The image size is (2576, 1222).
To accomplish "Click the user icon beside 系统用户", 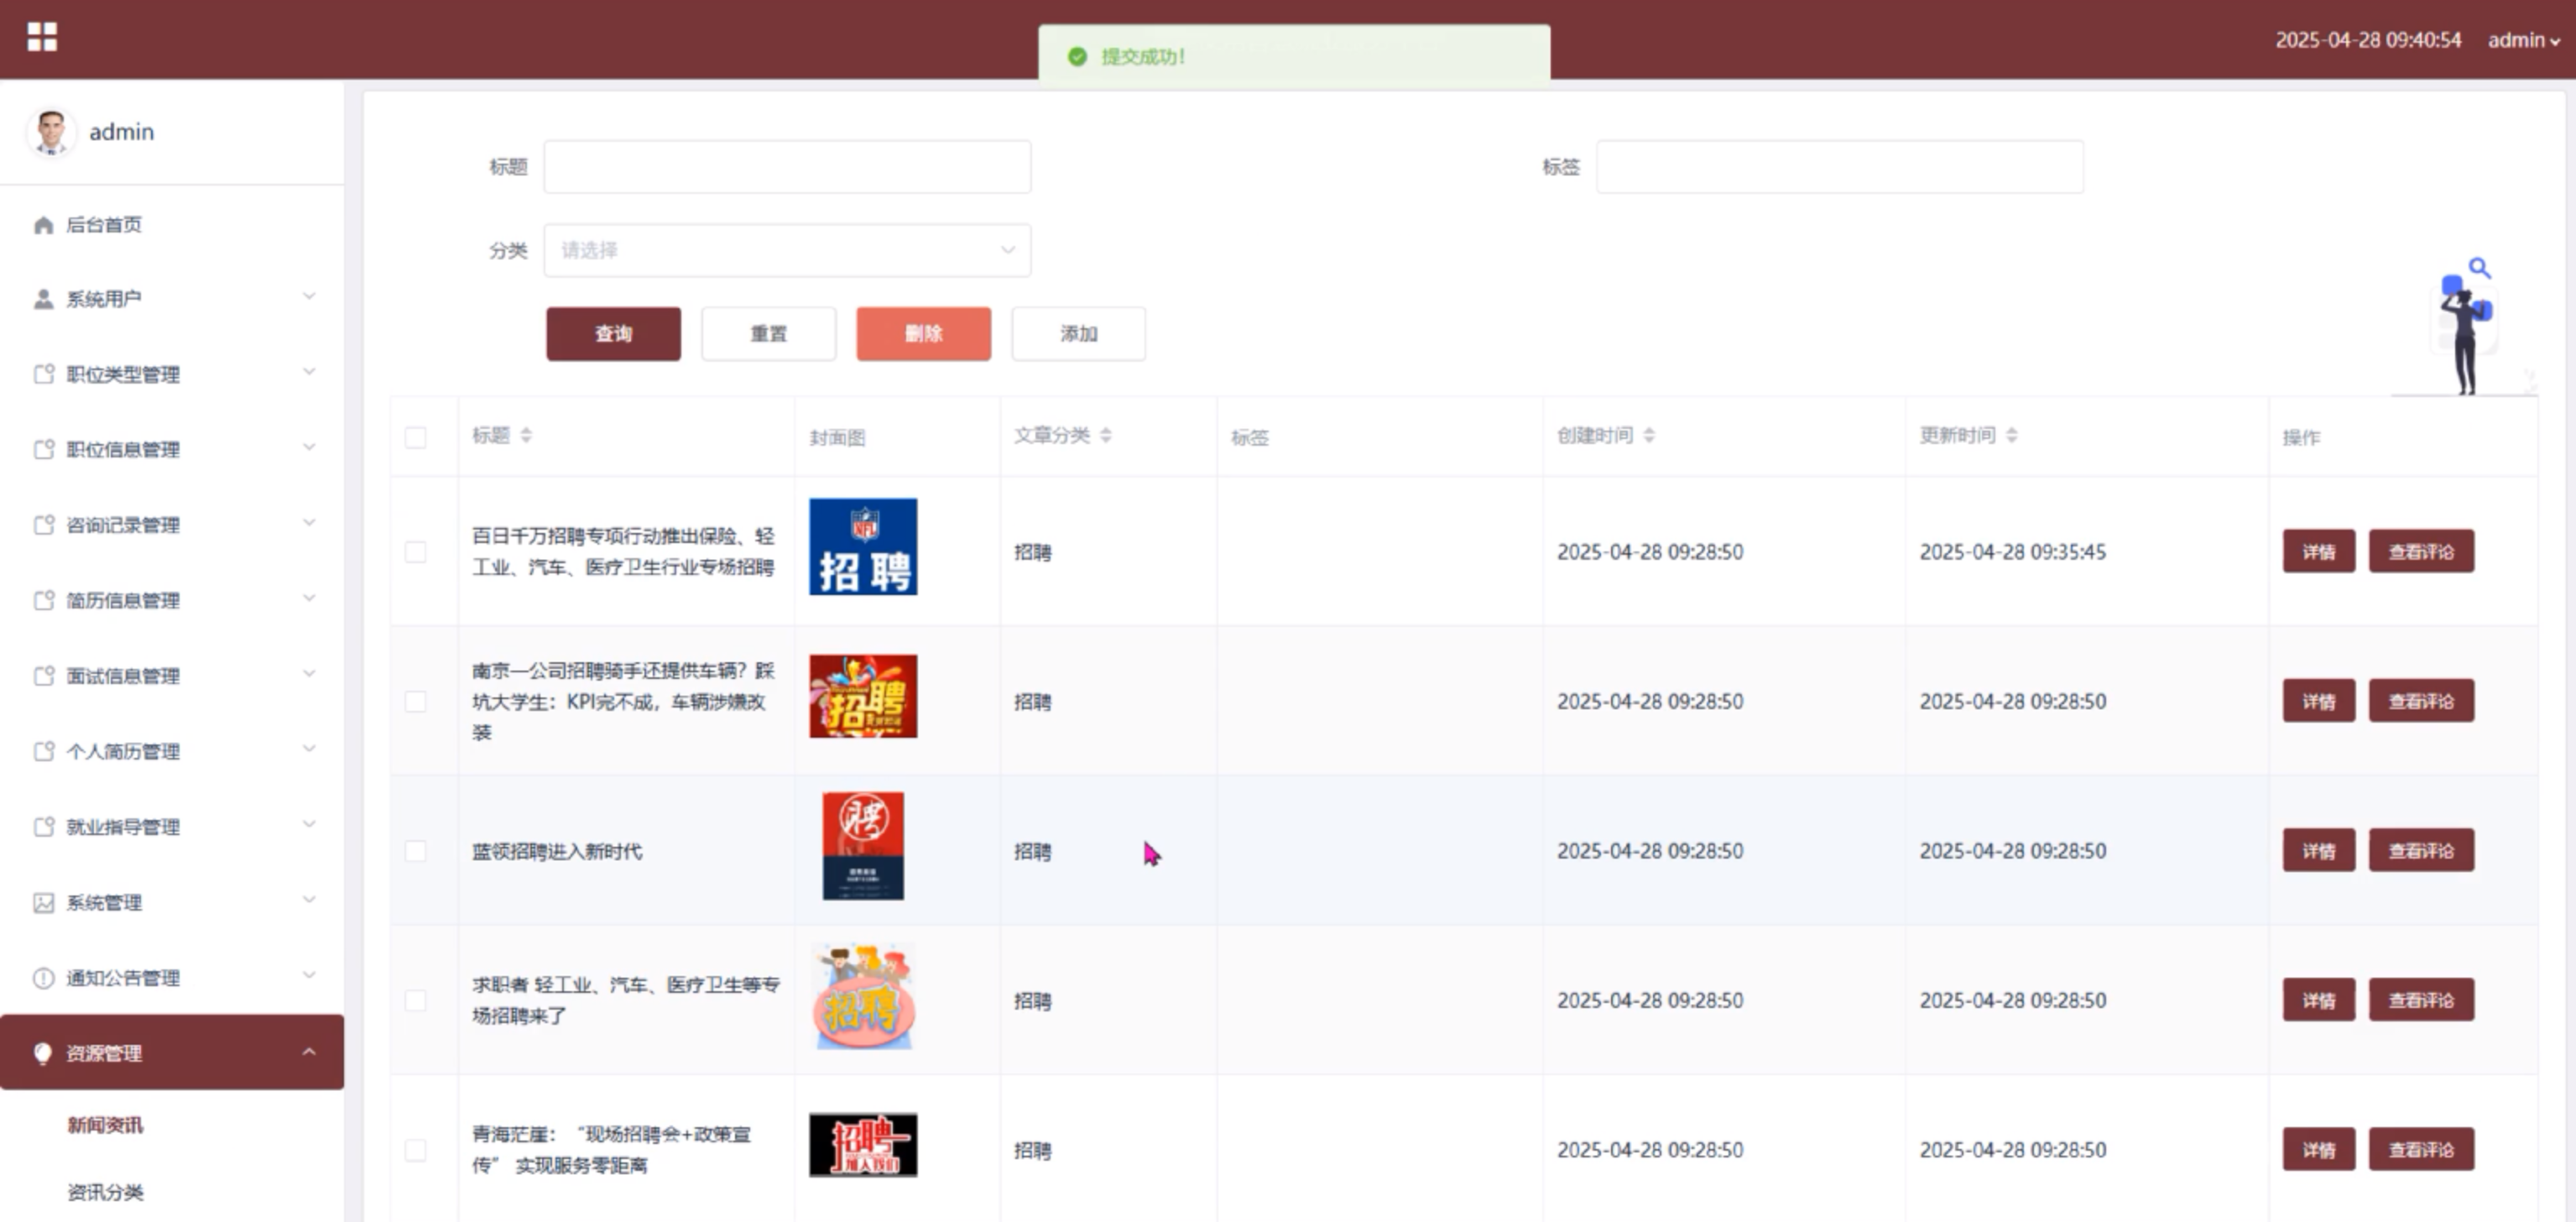I will pyautogui.click(x=43, y=299).
